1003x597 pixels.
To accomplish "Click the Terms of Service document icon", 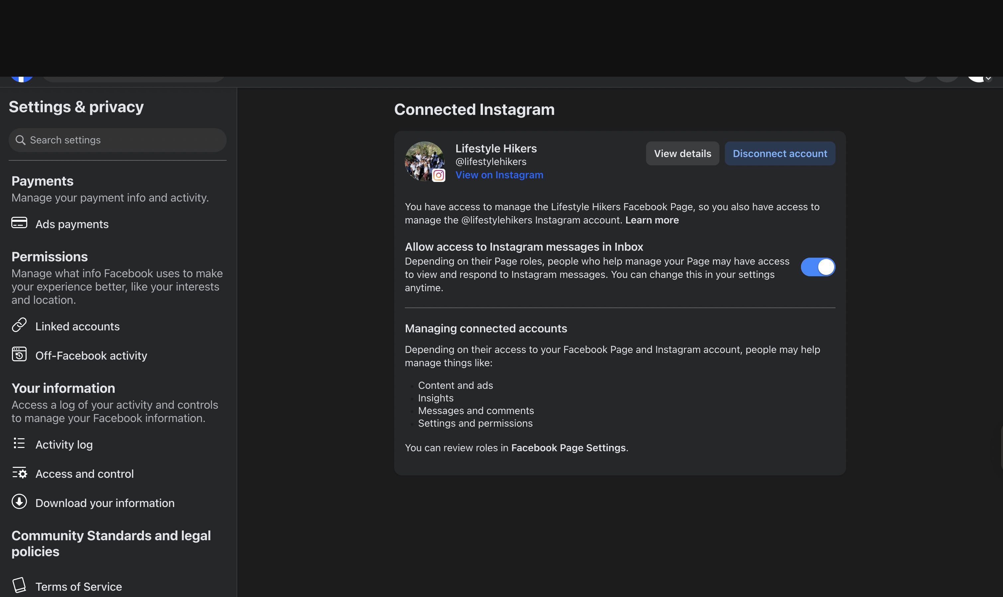I will coord(19,585).
